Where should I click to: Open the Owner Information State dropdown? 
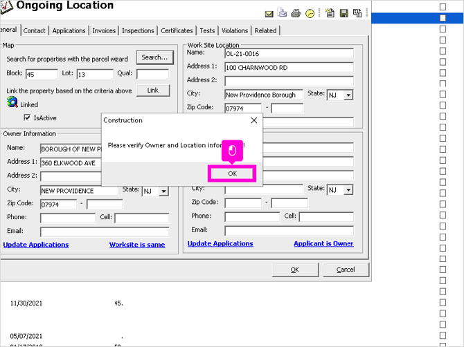pyautogui.click(x=163, y=191)
